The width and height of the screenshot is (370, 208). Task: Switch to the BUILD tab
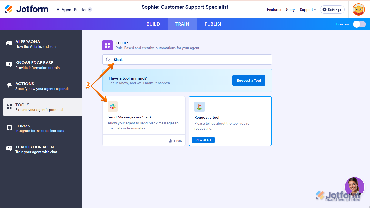coord(153,24)
